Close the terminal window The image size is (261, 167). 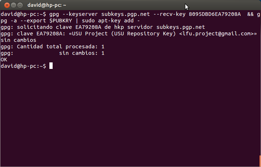(7, 5)
